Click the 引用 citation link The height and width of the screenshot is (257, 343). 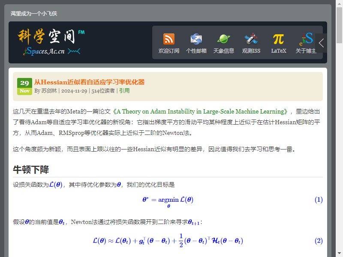pos(124,91)
